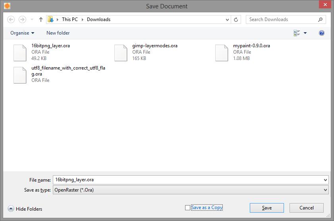This screenshot has height=221, width=334.
Task: Click the Search Downloads field
Action: pos(282,19)
